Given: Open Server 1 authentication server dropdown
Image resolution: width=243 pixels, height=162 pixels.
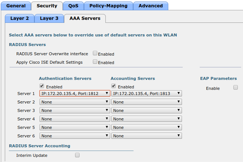Looking at the screenshot, I should coord(75,94).
